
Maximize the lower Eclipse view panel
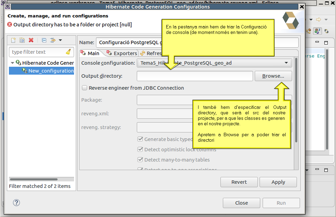[x=326, y=170]
